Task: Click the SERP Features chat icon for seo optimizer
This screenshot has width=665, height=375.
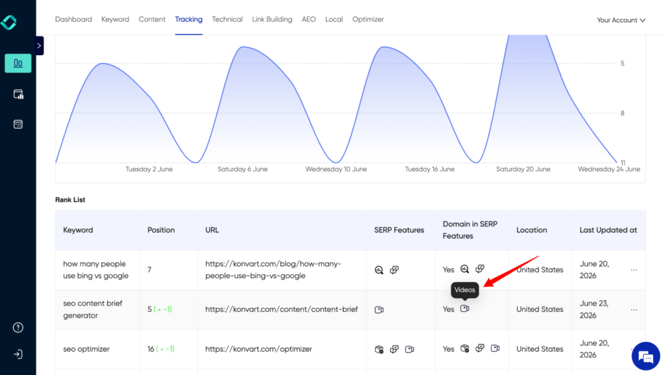Action: click(x=394, y=349)
